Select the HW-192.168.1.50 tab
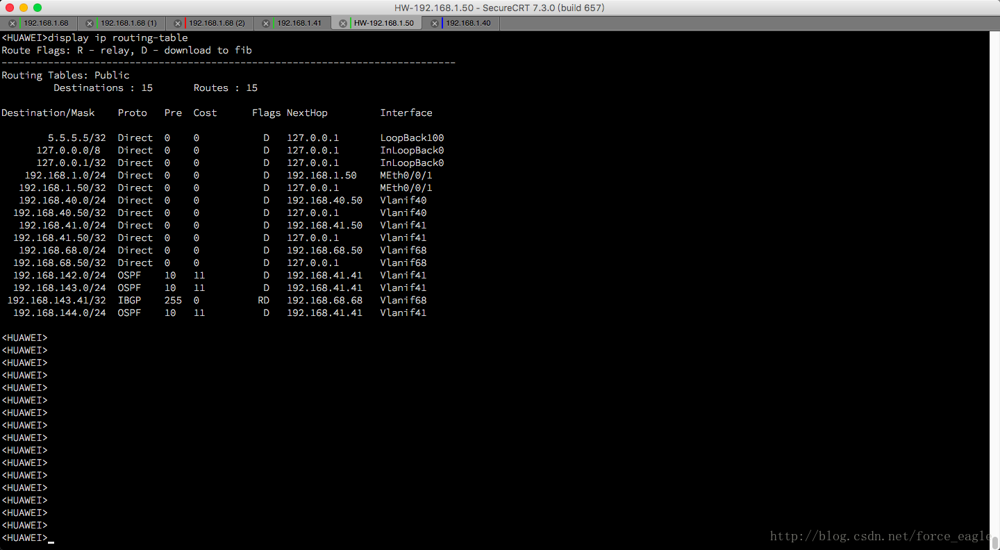Screen dimensions: 1000x550 click(383, 23)
